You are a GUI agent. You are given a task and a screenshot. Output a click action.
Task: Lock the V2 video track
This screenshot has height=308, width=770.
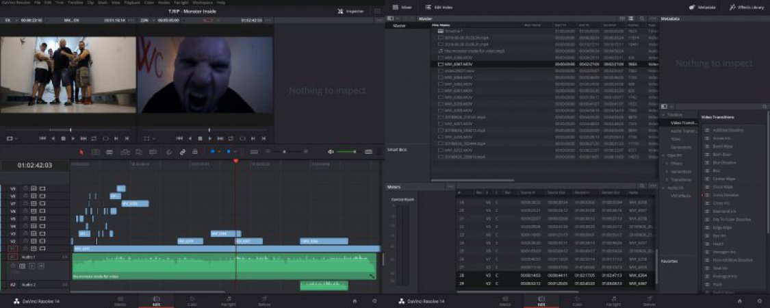(25, 241)
